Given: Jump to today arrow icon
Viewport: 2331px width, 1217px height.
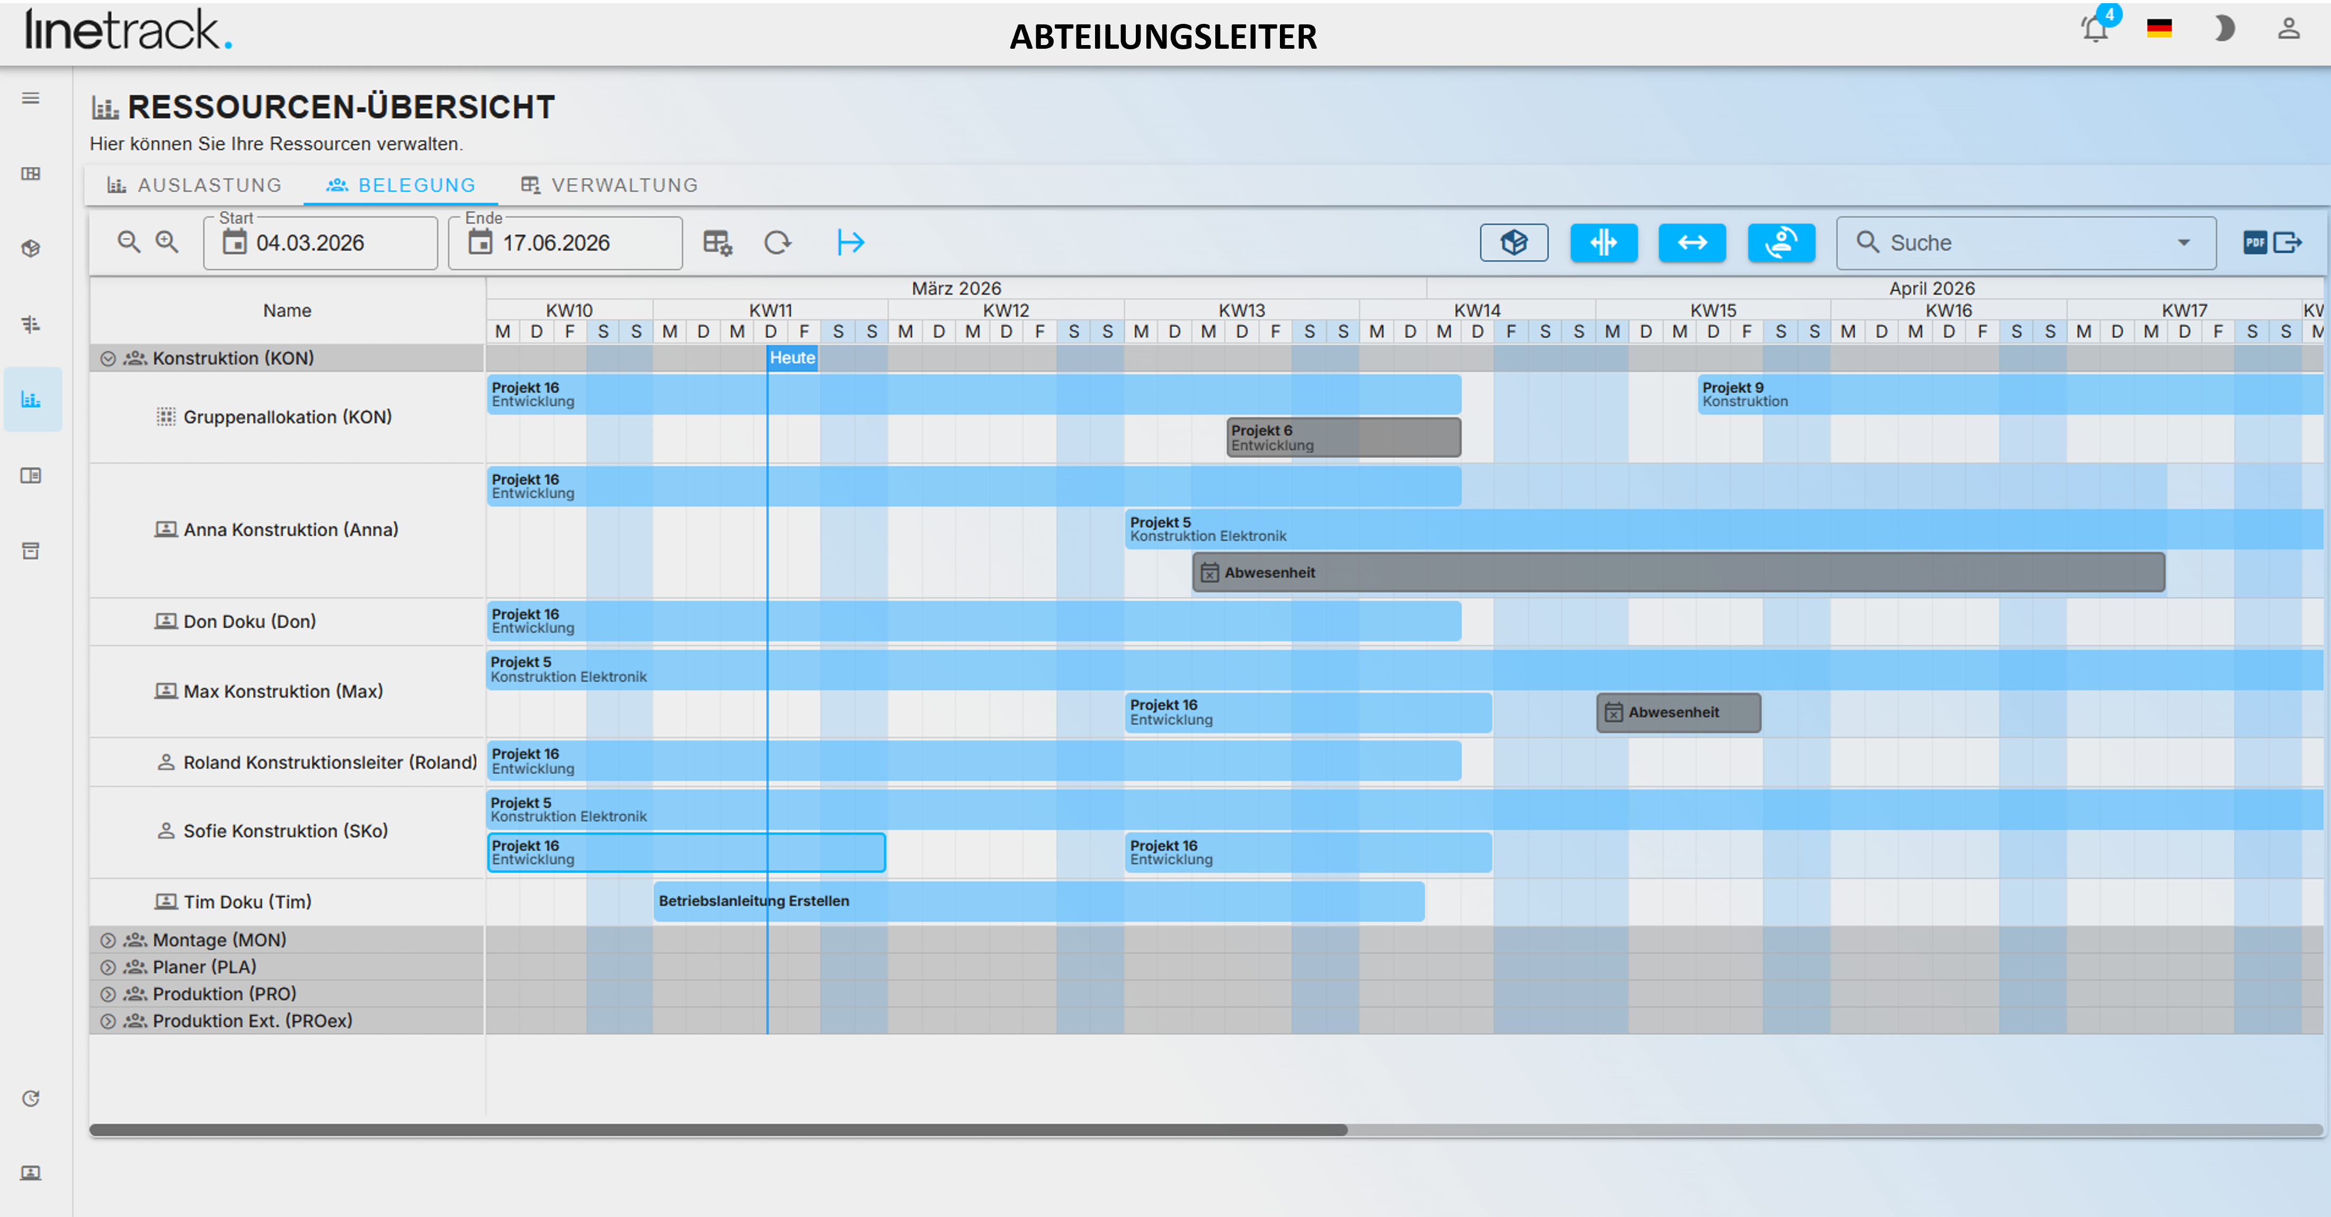Looking at the screenshot, I should [851, 243].
